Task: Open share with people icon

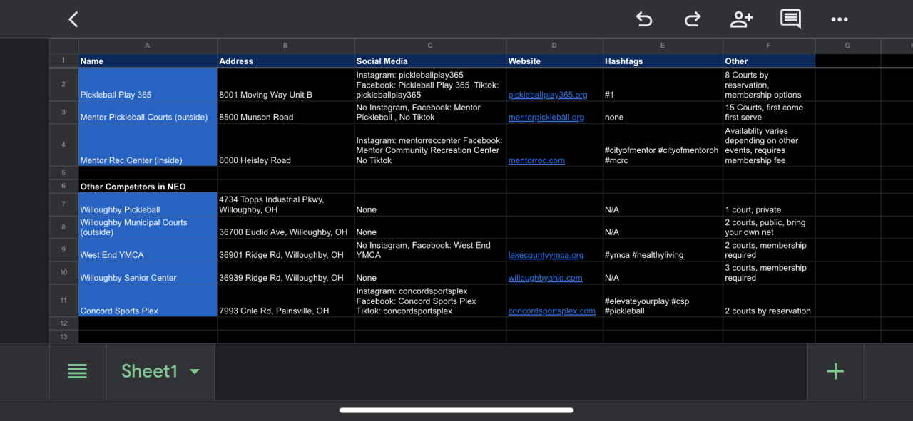Action: (x=741, y=19)
